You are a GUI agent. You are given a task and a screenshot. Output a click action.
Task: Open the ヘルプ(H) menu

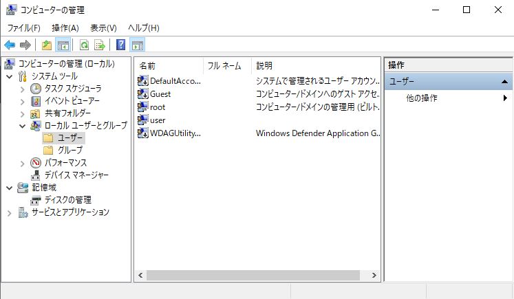click(144, 27)
